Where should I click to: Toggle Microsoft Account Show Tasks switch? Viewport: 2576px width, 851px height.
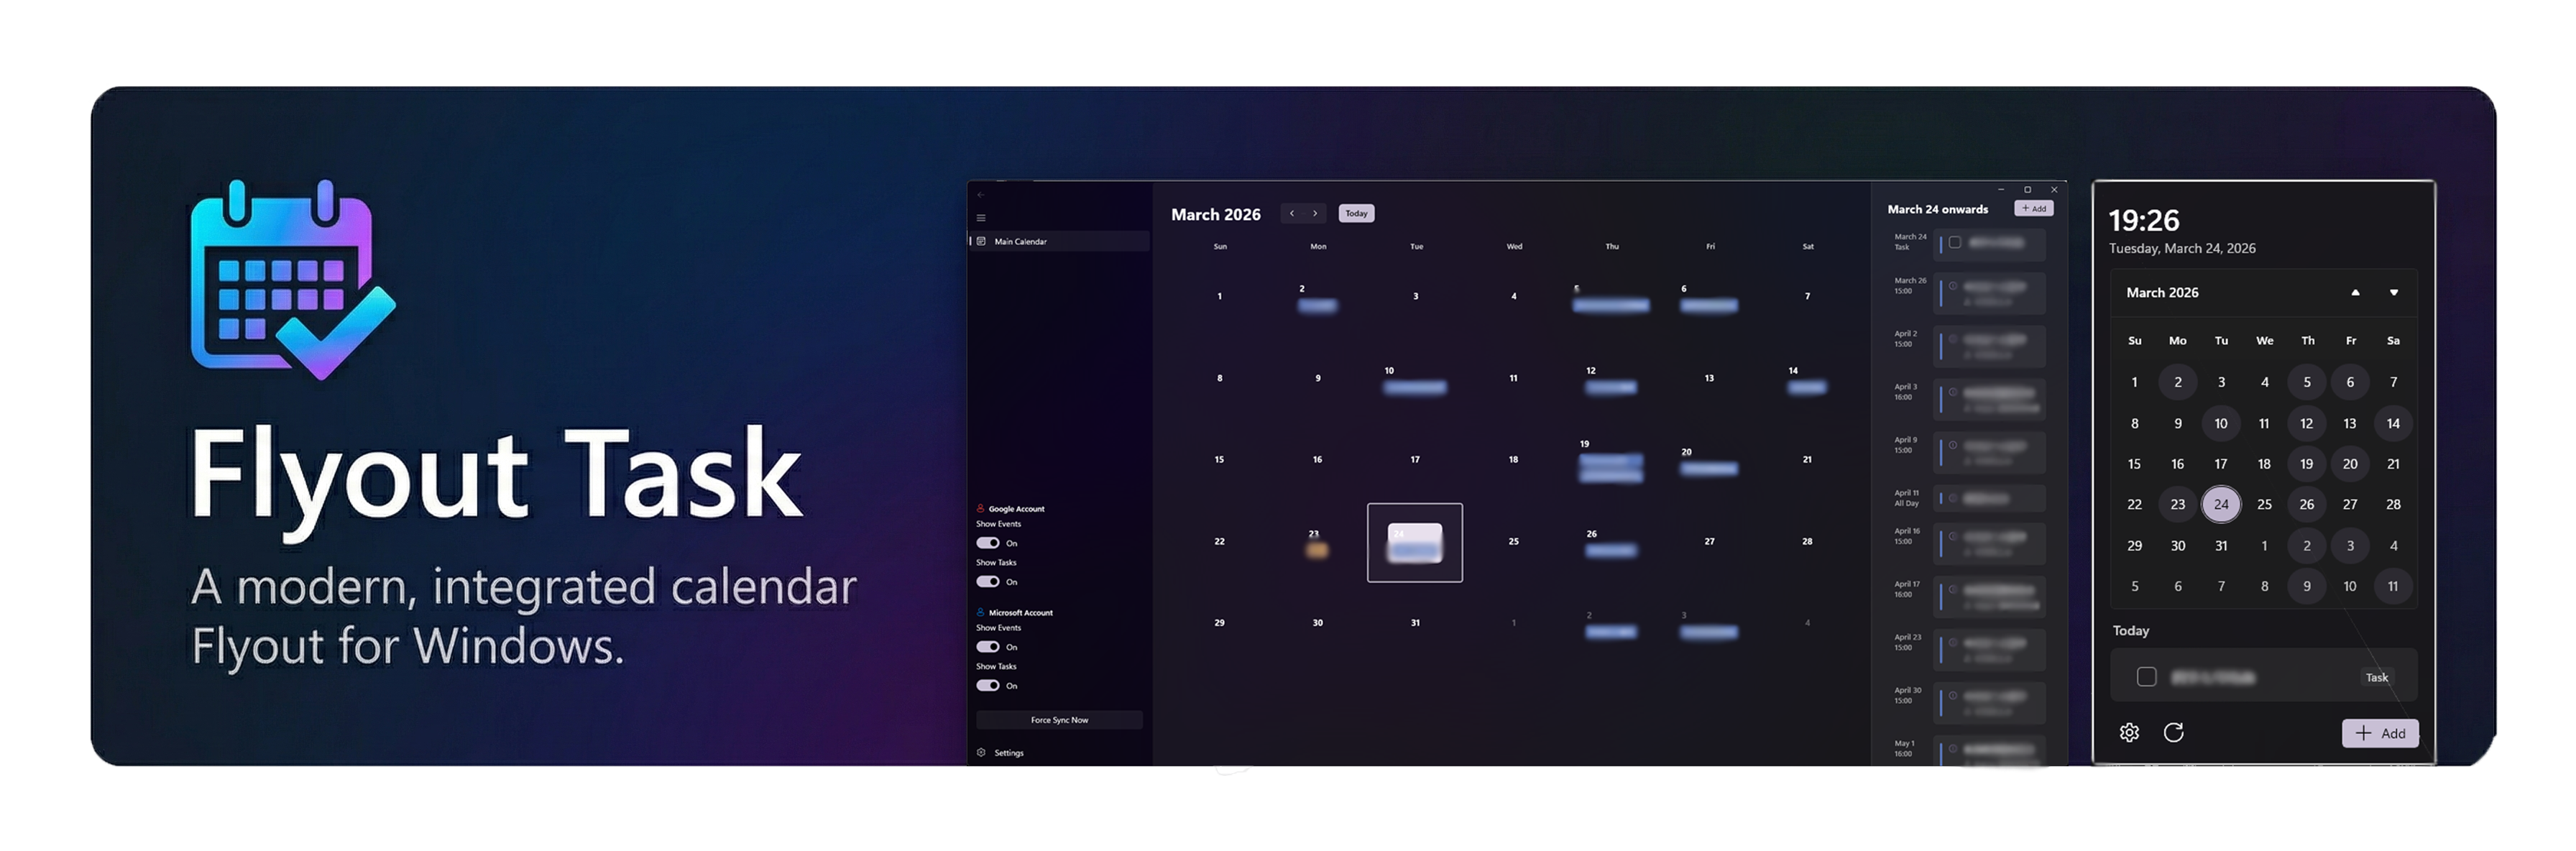click(x=988, y=686)
